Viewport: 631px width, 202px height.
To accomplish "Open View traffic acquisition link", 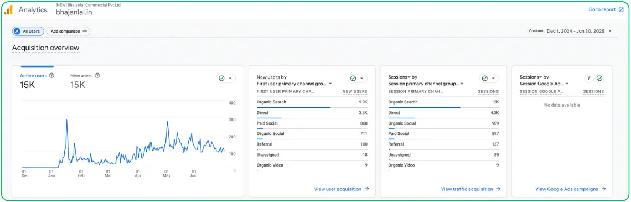I will coord(471,189).
